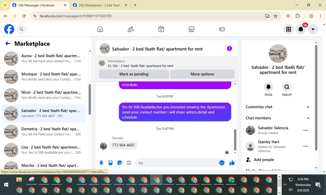Go to Home feed icon
The height and width of the screenshot is (195, 326).
click(100, 29)
